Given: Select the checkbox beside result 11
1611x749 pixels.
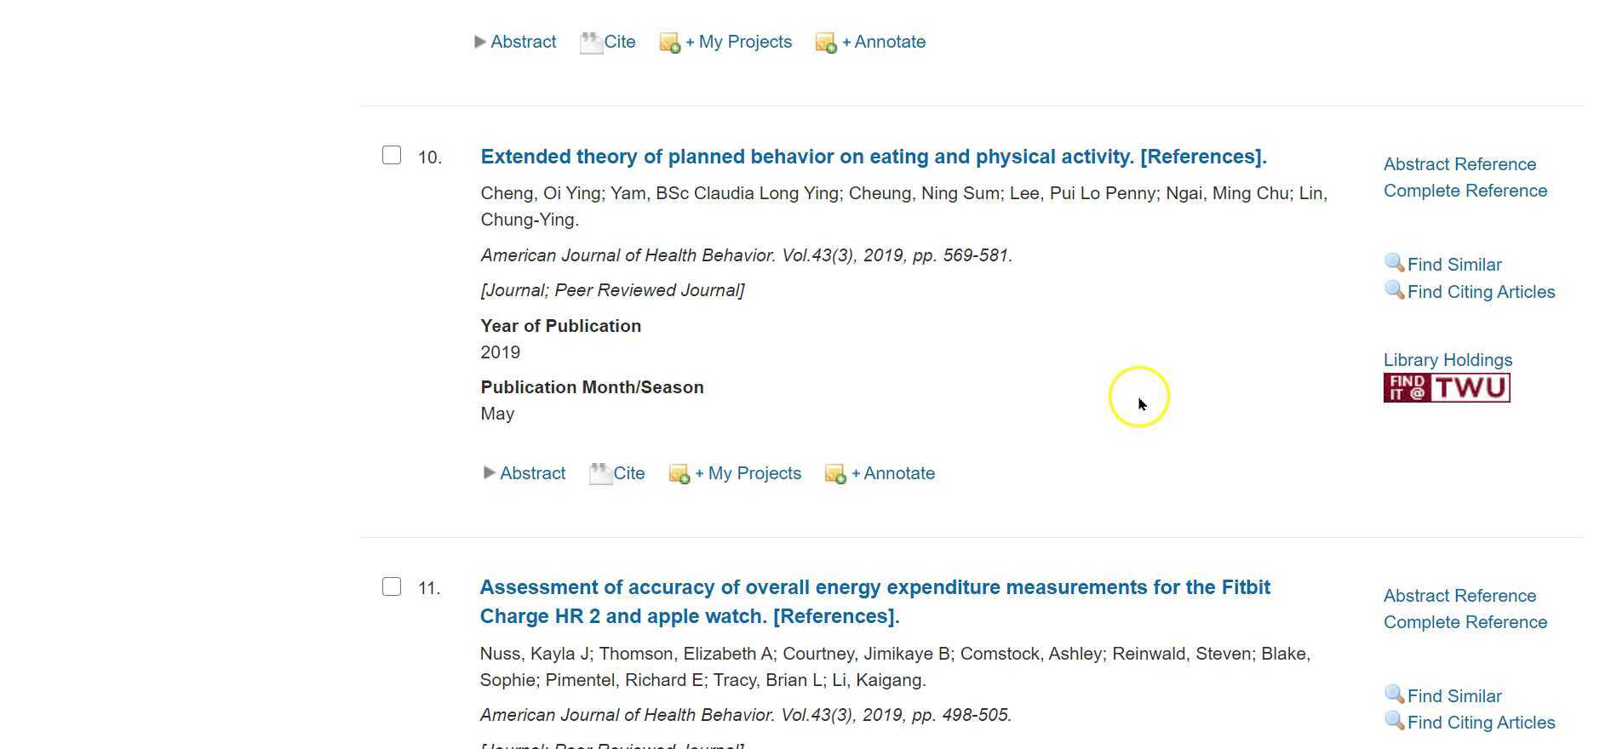Looking at the screenshot, I should click(x=392, y=586).
